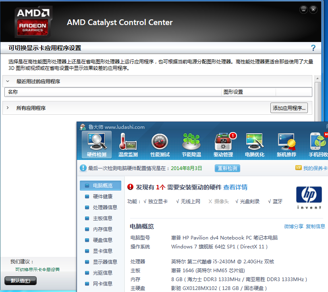Open 我的保养卡 link
328x292 pixels.
pyautogui.click(x=316, y=168)
